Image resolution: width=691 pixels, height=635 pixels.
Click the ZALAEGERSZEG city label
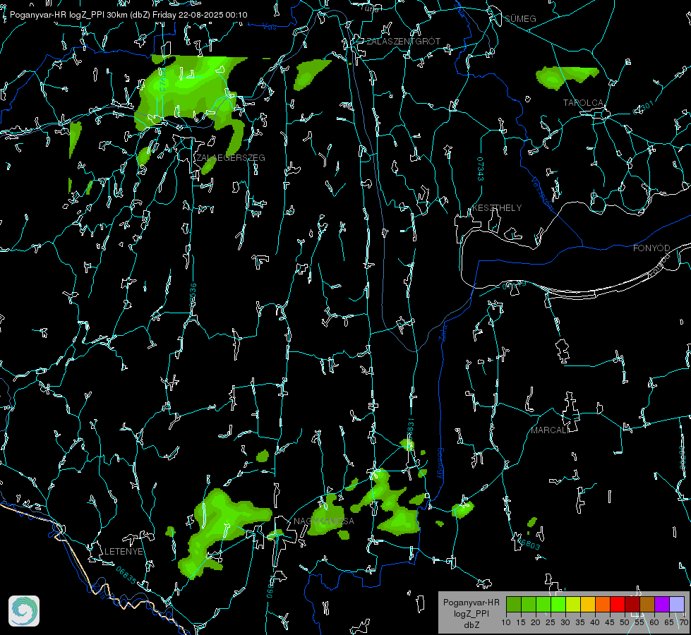tap(231, 157)
